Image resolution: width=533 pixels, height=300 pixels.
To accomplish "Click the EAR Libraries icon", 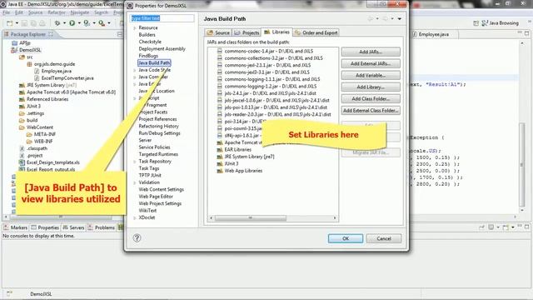I will point(220,150).
